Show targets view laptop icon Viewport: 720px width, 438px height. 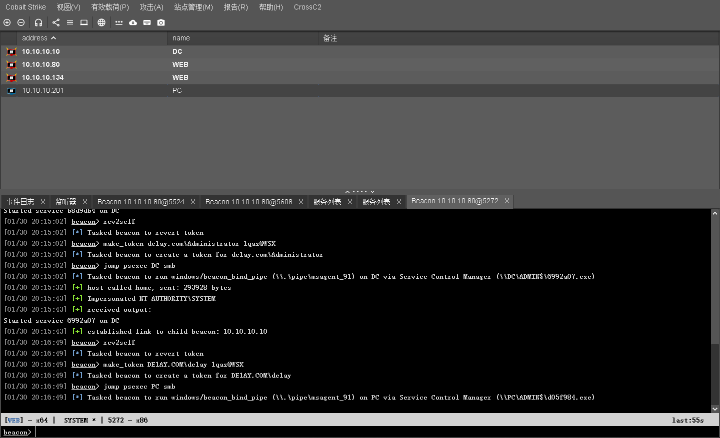(x=84, y=22)
